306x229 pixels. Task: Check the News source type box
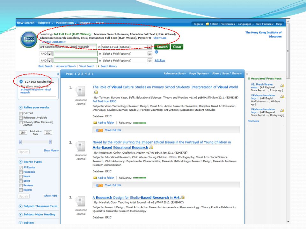(21, 177)
